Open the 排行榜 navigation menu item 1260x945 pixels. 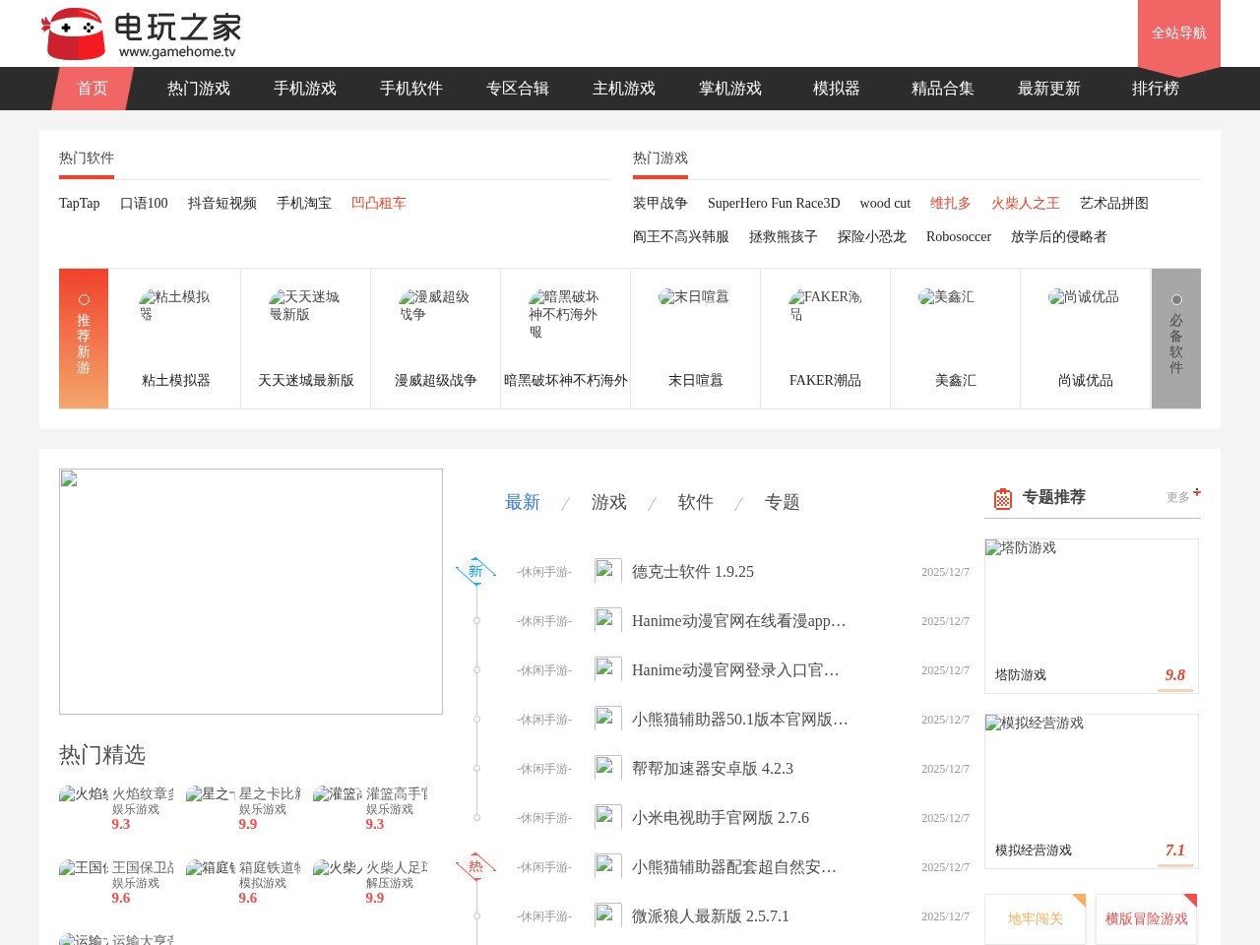(1156, 89)
